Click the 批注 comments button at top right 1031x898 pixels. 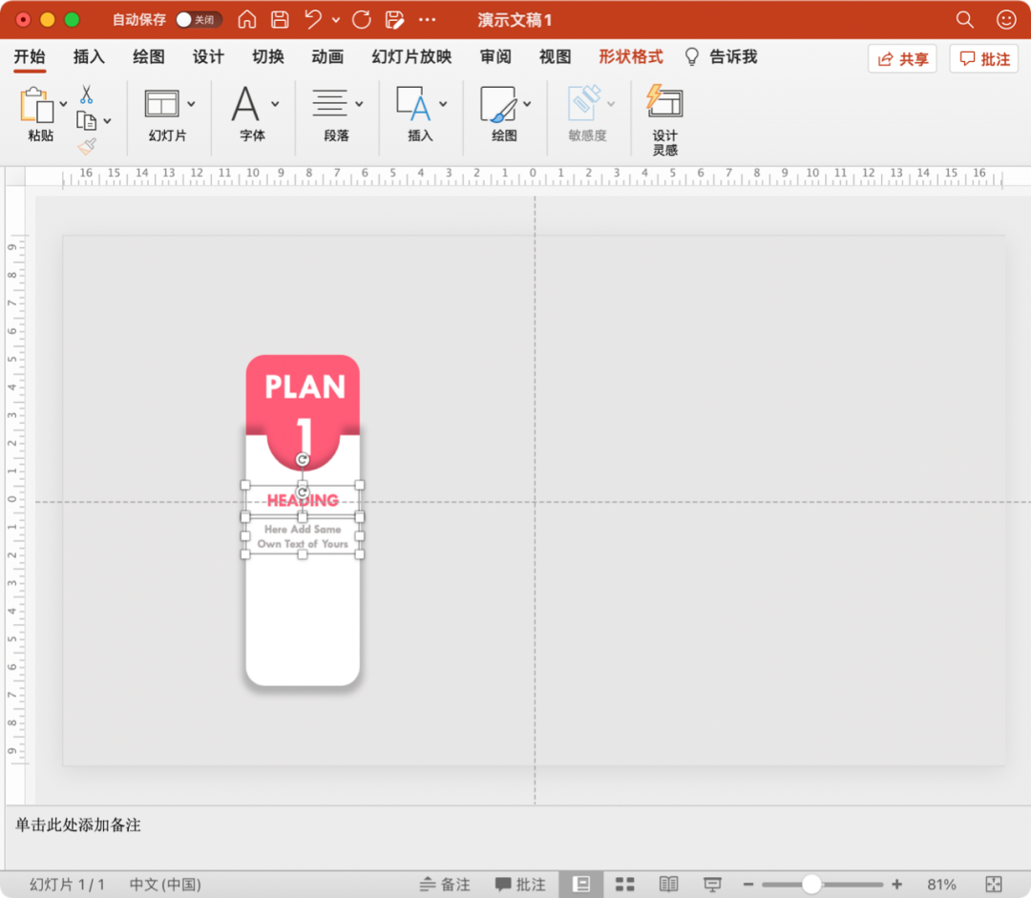[984, 59]
